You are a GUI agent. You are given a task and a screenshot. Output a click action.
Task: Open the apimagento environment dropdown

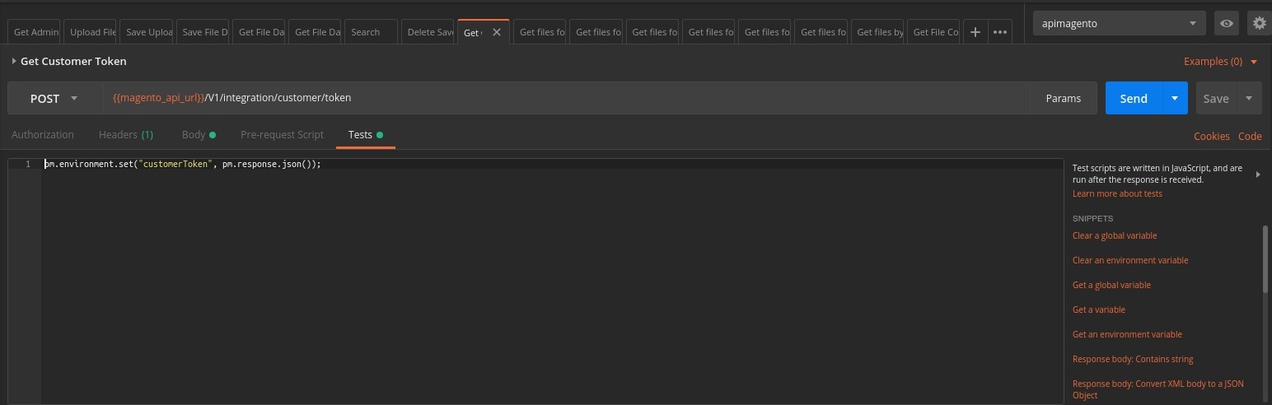pyautogui.click(x=1118, y=24)
